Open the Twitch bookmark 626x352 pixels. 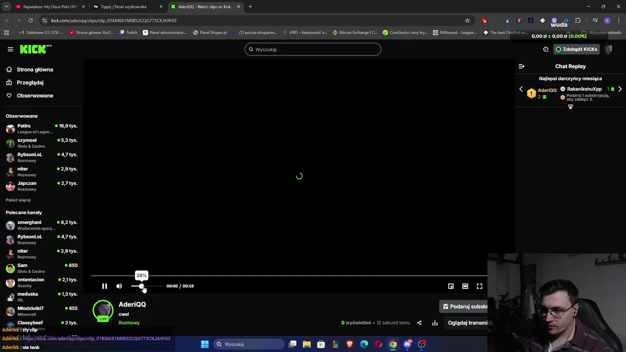tap(128, 33)
